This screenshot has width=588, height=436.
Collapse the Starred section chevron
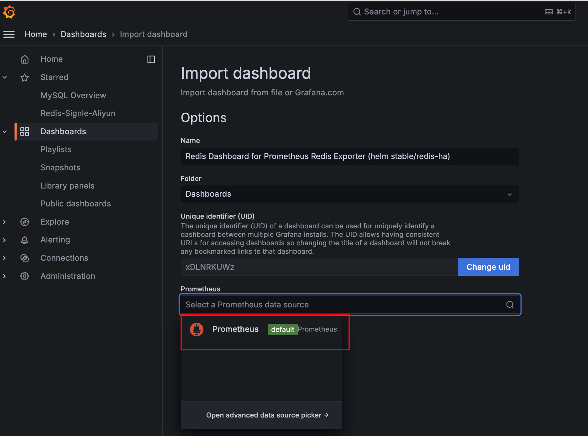[5, 77]
